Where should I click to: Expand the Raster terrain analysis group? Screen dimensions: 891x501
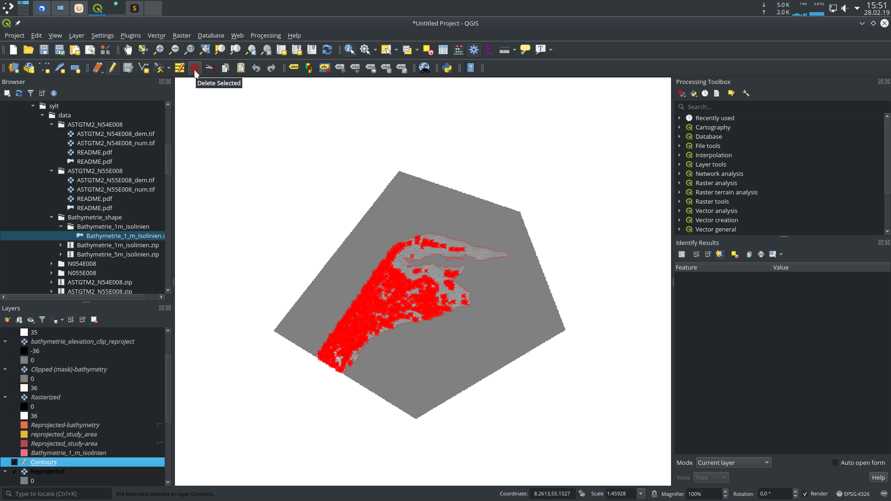(679, 192)
